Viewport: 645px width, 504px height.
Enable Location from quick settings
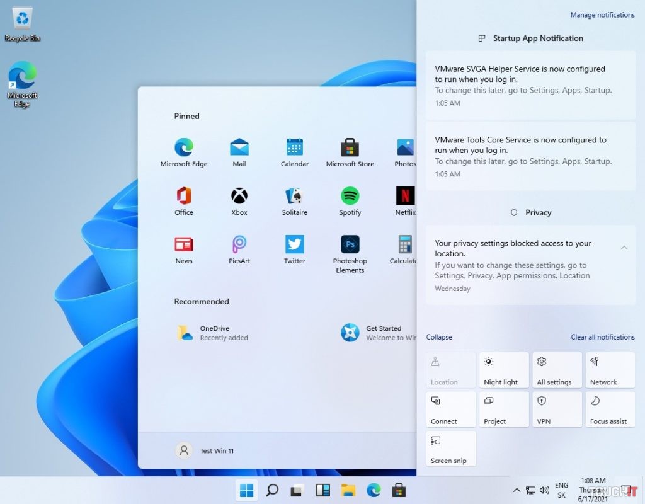tap(451, 369)
